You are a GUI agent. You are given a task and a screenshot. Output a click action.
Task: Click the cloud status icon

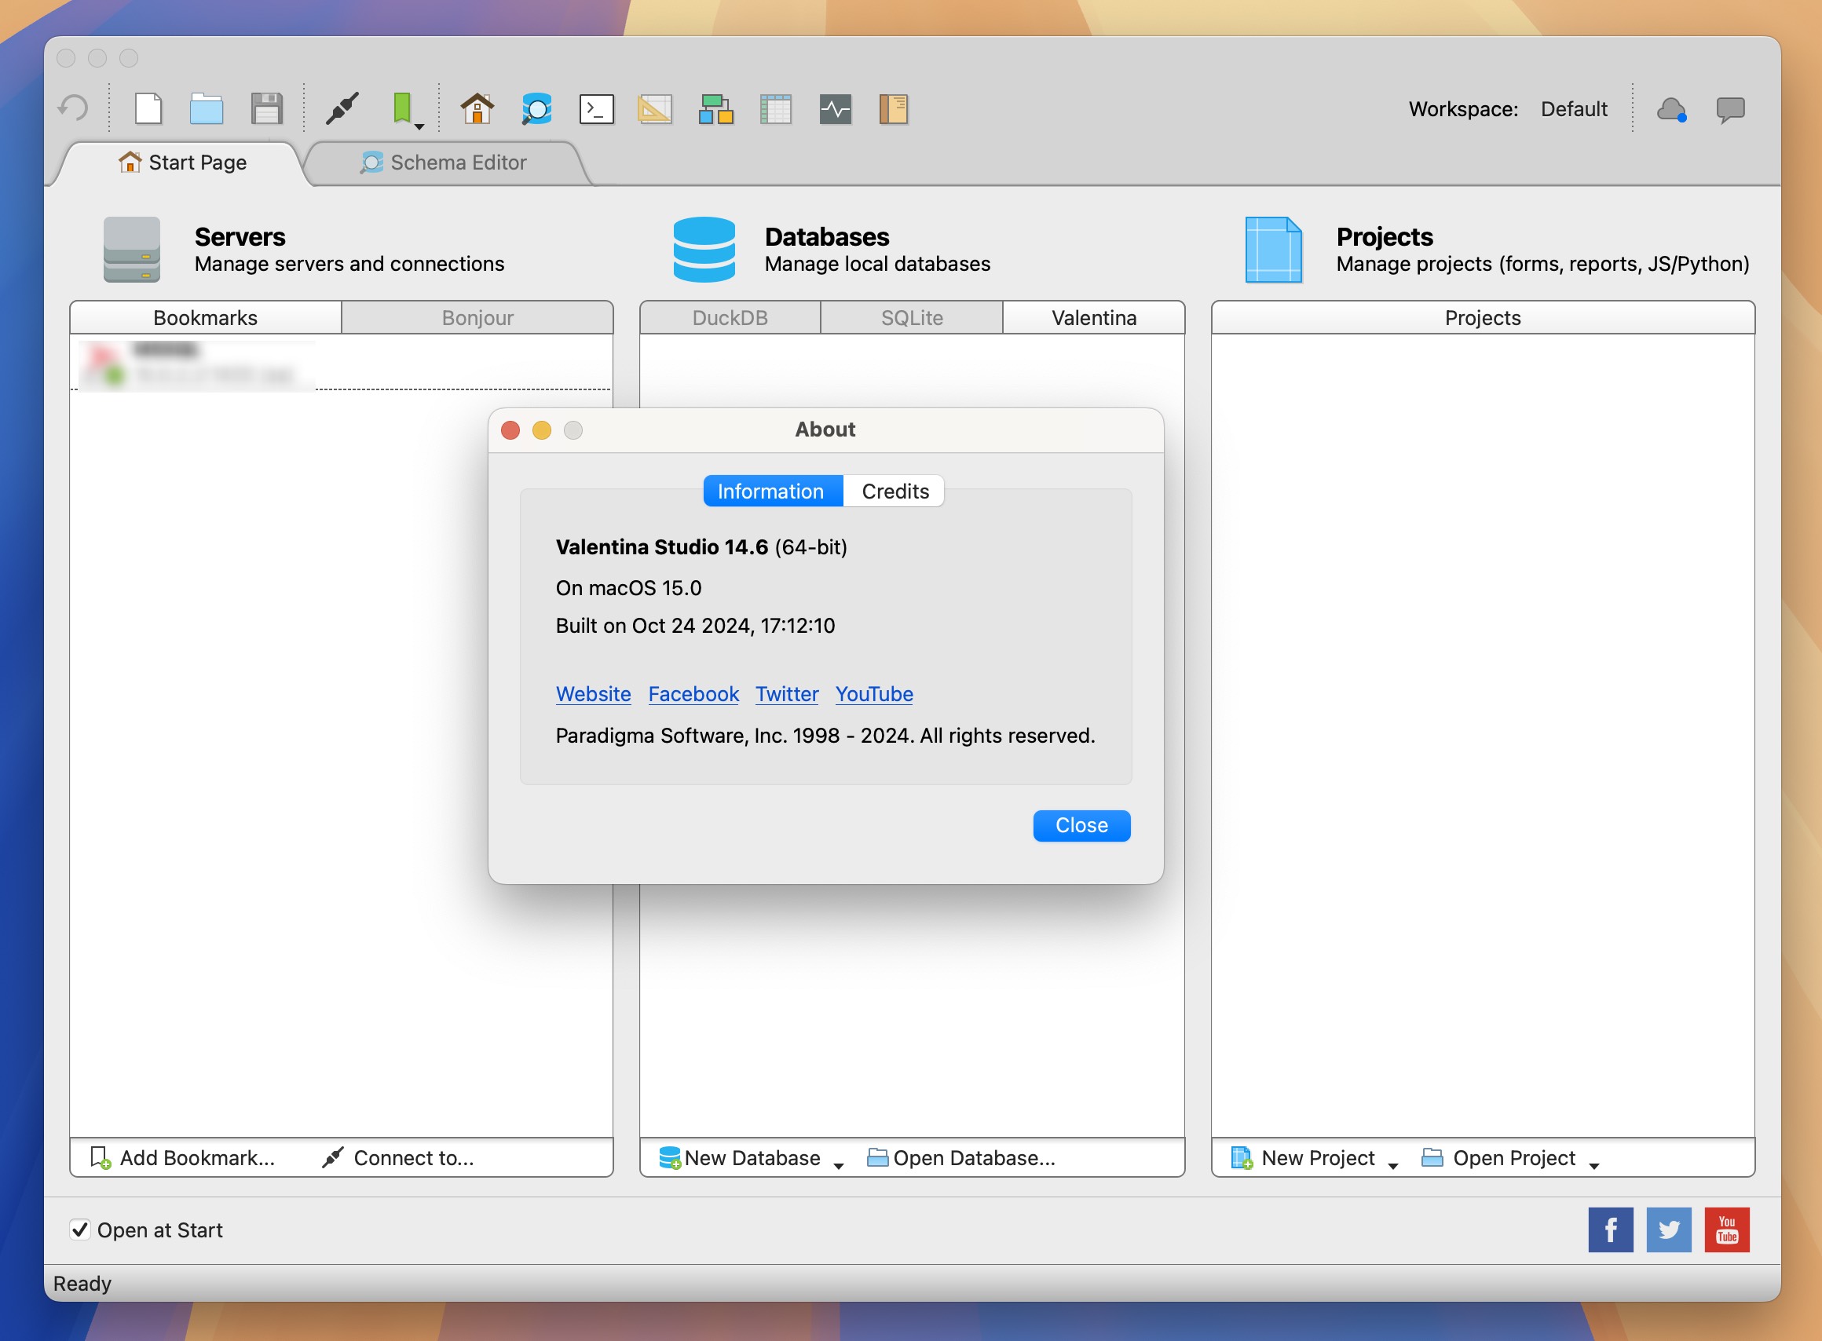1671,109
